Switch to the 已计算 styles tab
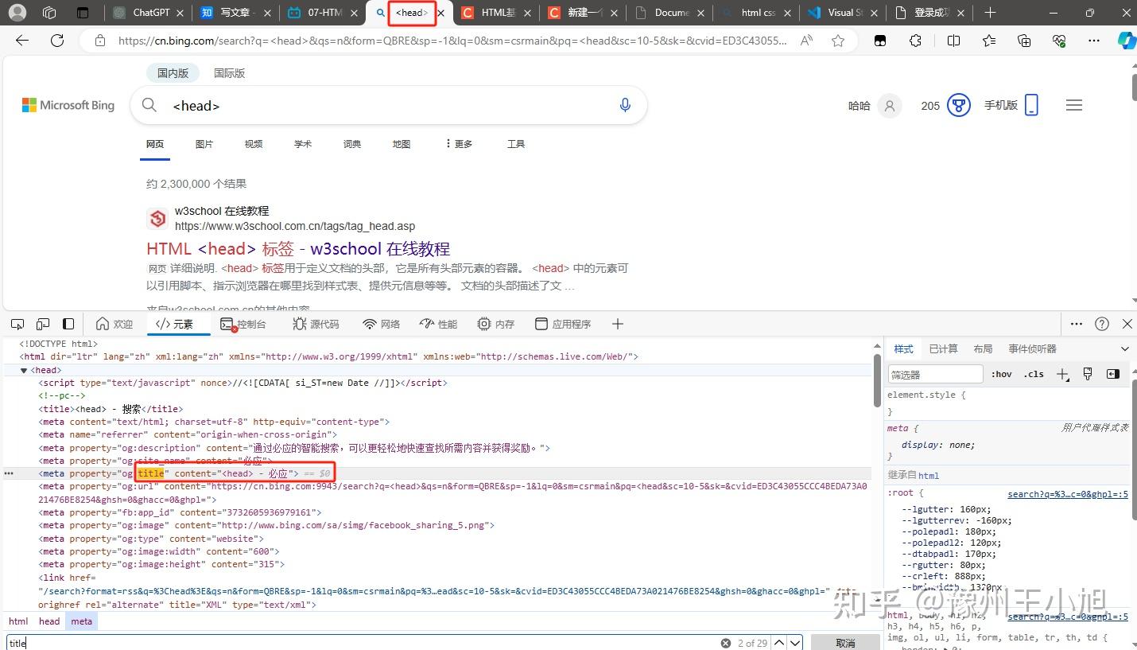The height and width of the screenshot is (650, 1137). click(x=943, y=348)
